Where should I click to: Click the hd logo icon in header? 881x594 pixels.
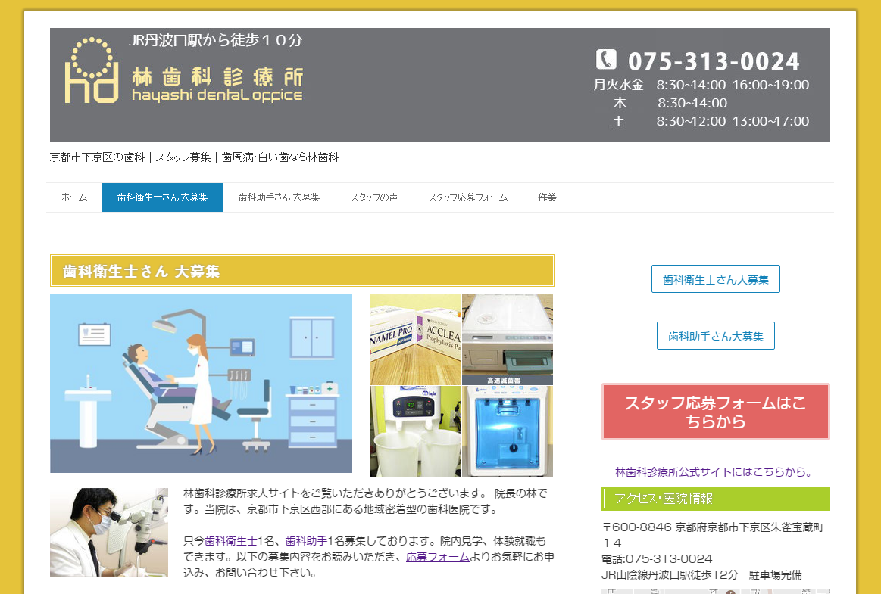(92, 70)
